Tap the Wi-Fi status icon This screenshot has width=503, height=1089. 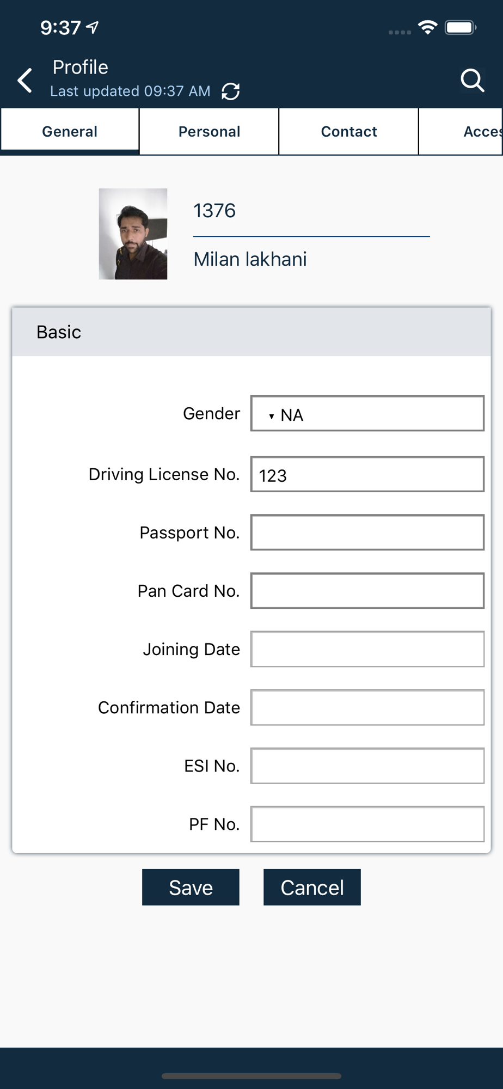[428, 27]
